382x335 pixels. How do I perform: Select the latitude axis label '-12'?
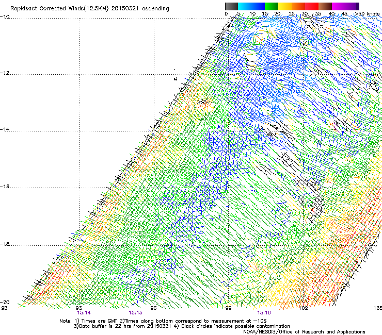pos(5,73)
